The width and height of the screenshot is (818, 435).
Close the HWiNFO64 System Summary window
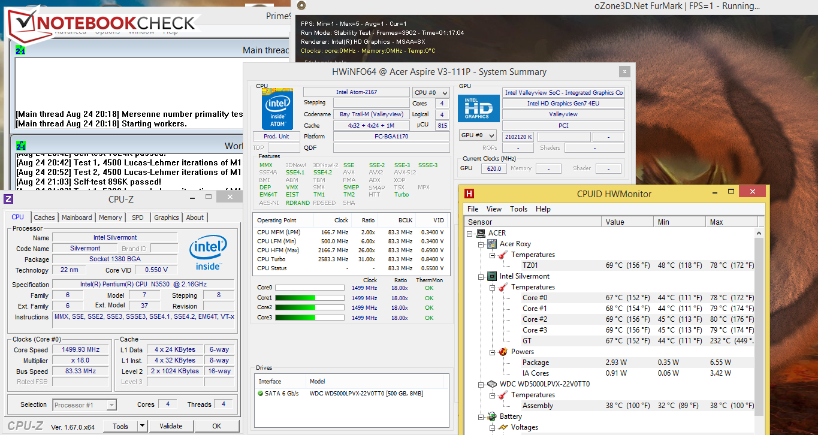625,72
